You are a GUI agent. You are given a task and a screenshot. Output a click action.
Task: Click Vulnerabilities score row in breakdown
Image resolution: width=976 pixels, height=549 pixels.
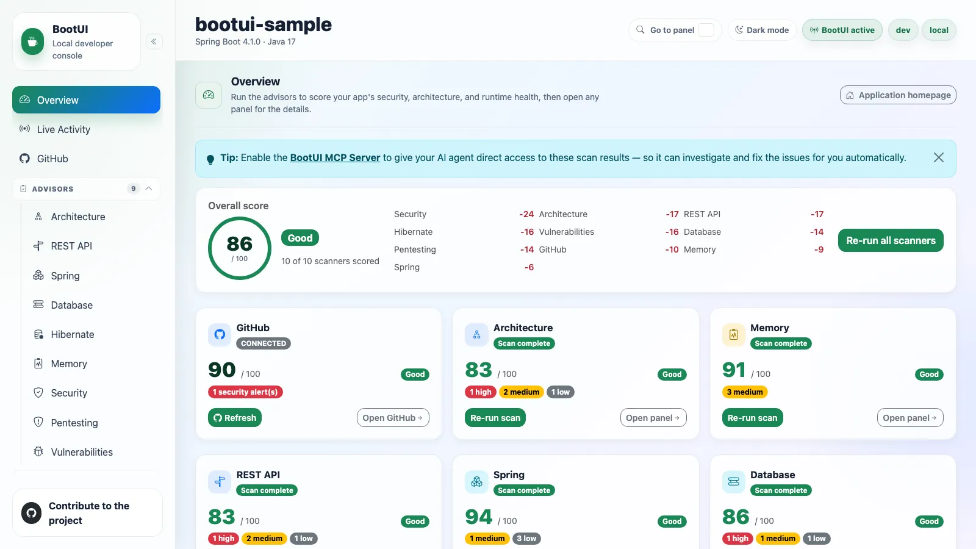point(609,232)
